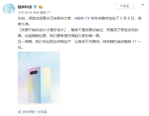Screen dimensions: 149x116
Task: Open the 魅族科技 profile avatar
Action: click(9, 9)
